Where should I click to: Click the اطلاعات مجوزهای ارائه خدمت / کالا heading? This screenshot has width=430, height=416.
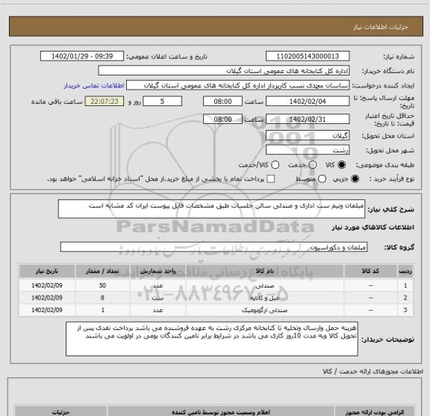point(373,371)
